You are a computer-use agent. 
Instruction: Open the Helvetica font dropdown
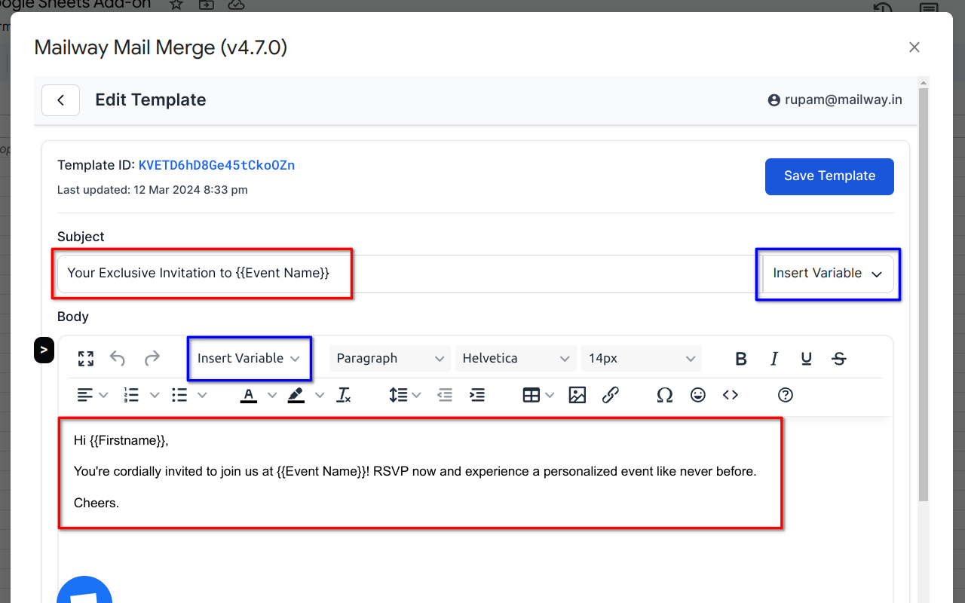[x=516, y=359]
